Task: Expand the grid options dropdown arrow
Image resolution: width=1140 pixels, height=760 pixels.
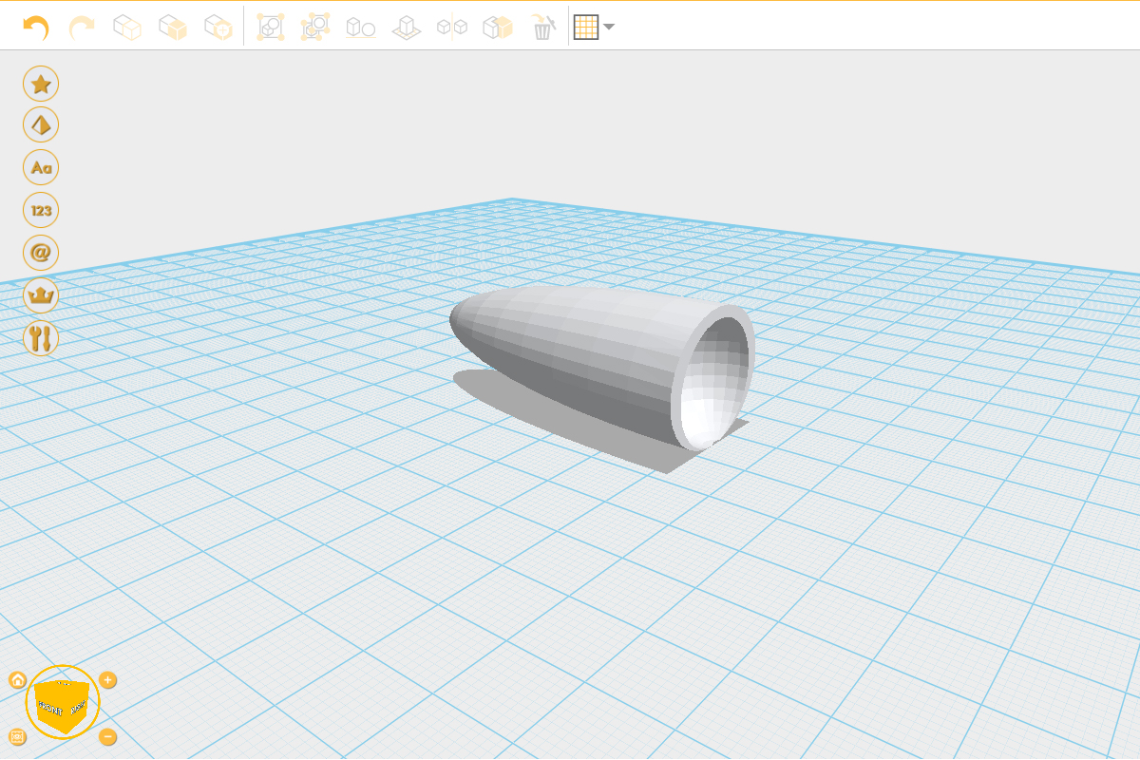Action: [609, 27]
